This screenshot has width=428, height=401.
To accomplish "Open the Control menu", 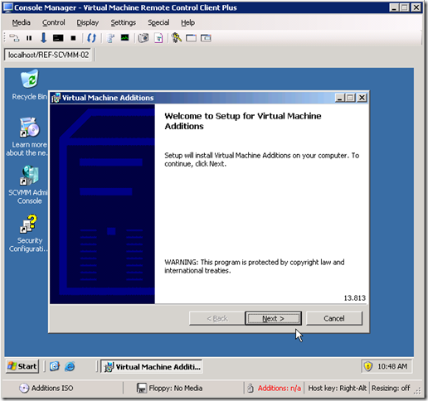I will point(54,22).
